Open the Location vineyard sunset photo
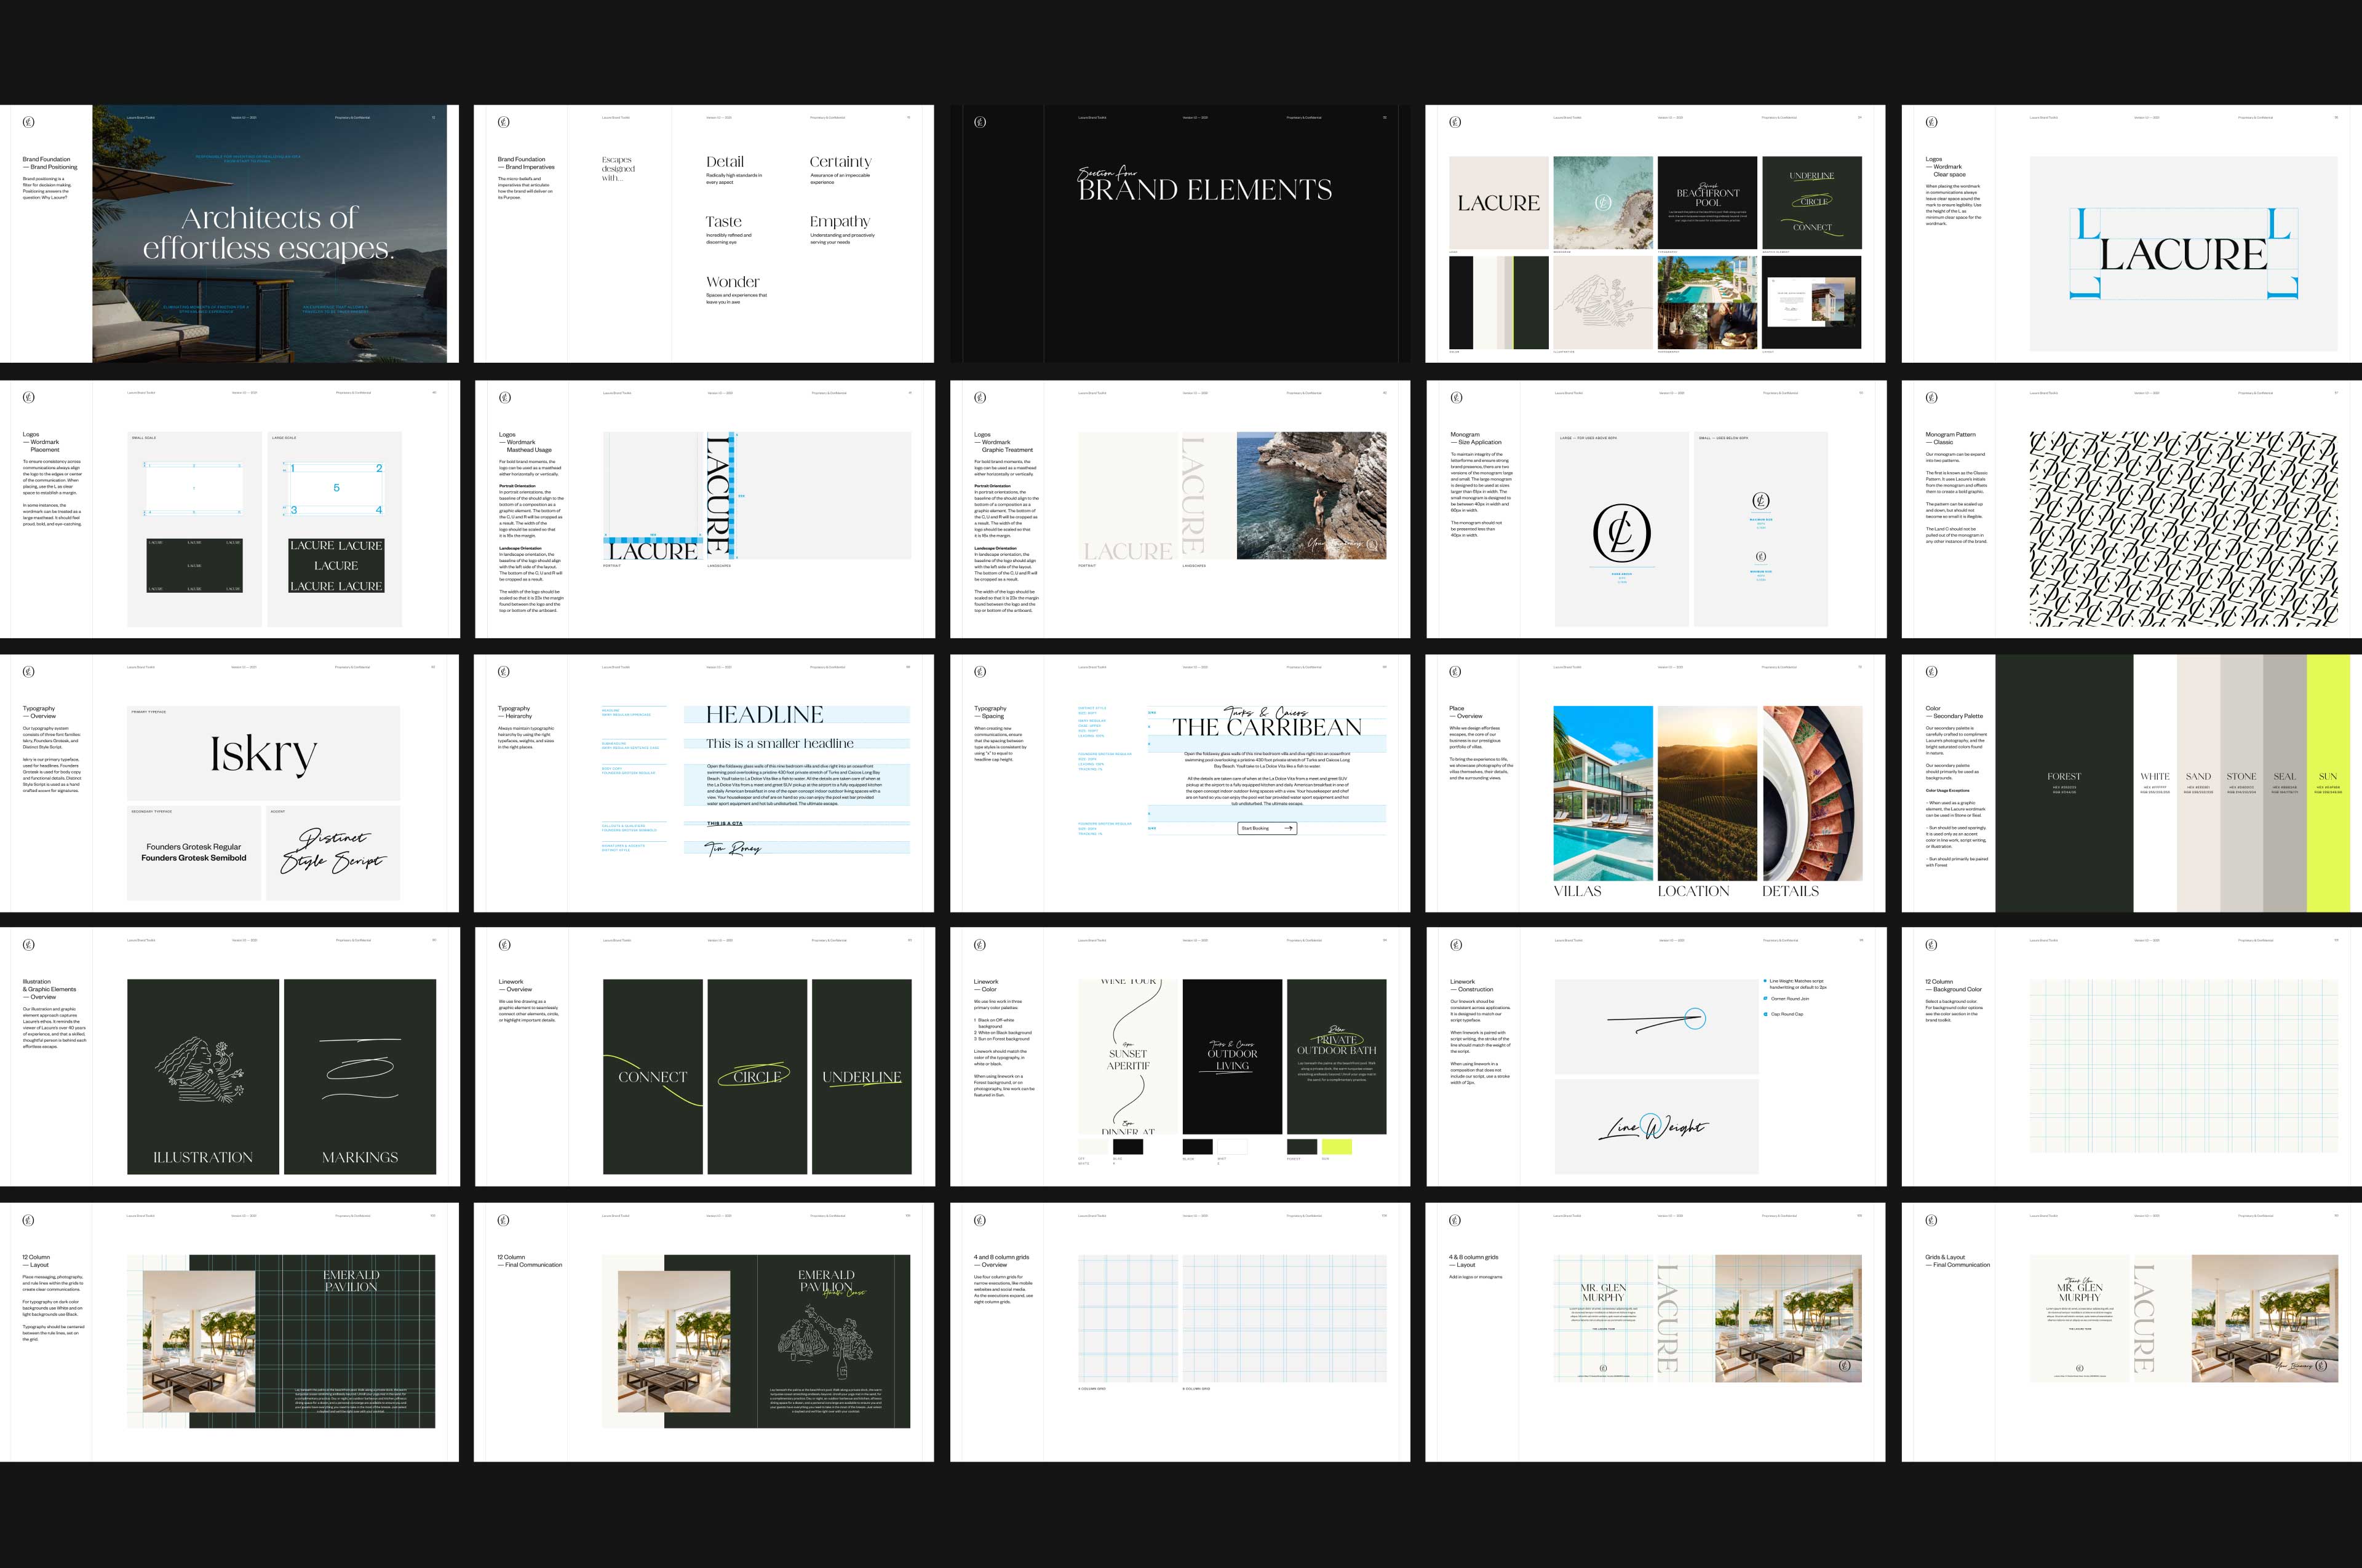 pyautogui.click(x=1707, y=793)
